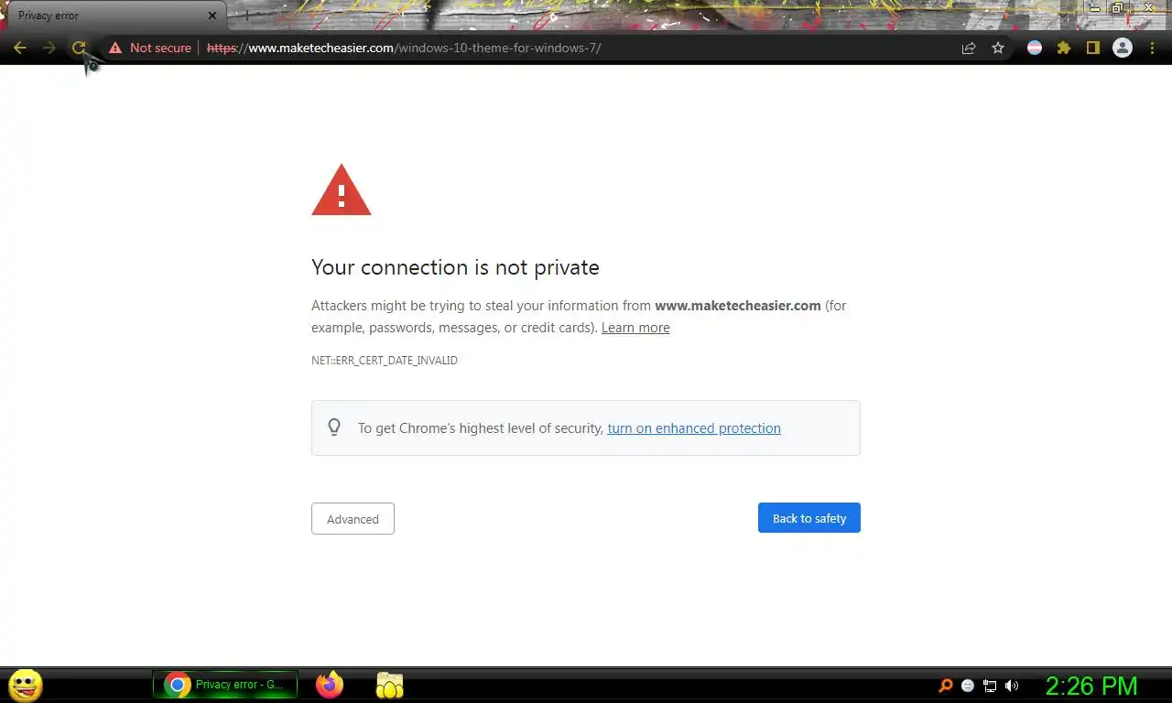The height and width of the screenshot is (703, 1172).
Task: Restore down the Chrome window
Action: point(1118,7)
